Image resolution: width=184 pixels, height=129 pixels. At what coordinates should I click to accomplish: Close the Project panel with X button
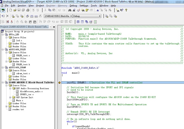click(x=54, y=27)
